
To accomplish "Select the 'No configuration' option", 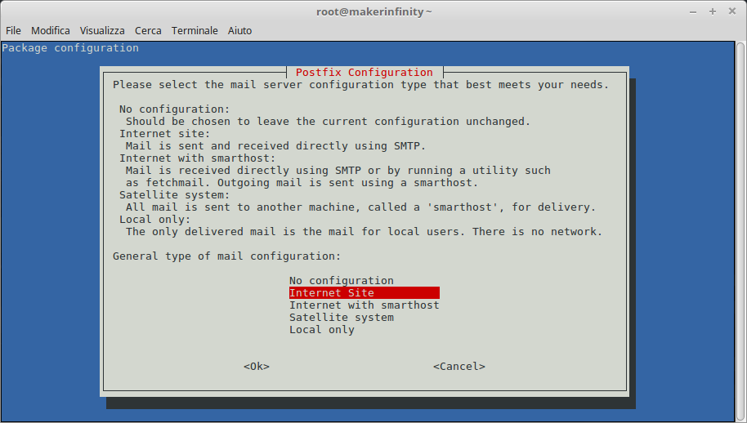I will point(342,280).
